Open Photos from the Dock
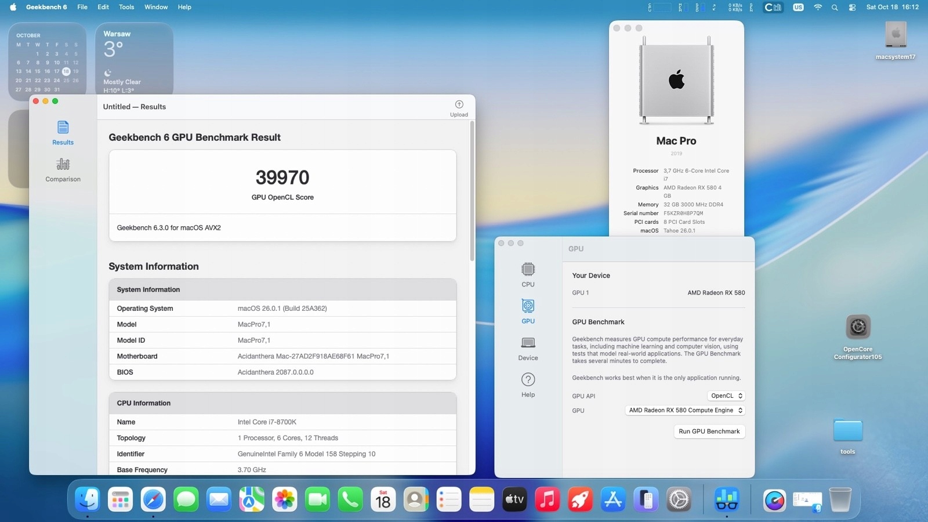Viewport: 928px width, 522px height. 285,499
